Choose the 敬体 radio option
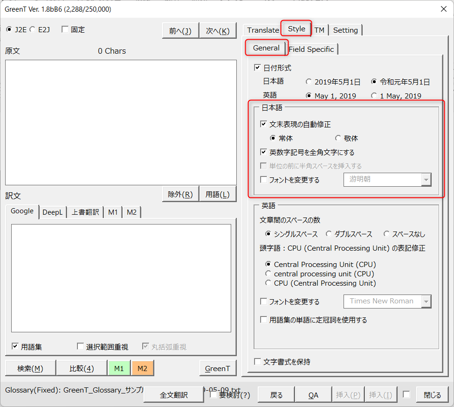 pos(338,138)
